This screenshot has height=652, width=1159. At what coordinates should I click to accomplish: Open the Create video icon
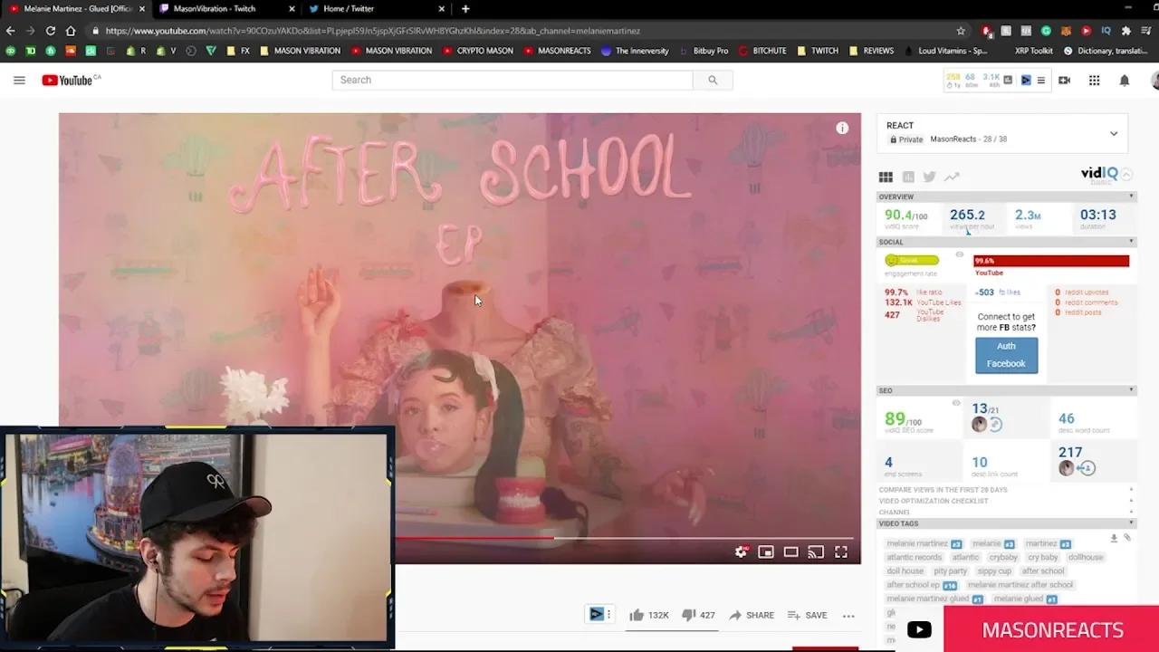pyautogui.click(x=1065, y=80)
